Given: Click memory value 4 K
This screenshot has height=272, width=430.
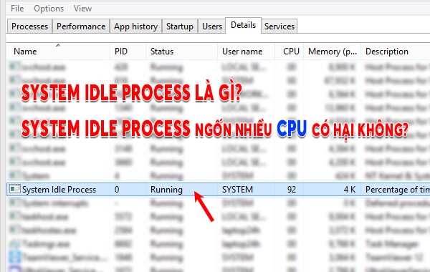Looking at the screenshot, I should tap(350, 190).
